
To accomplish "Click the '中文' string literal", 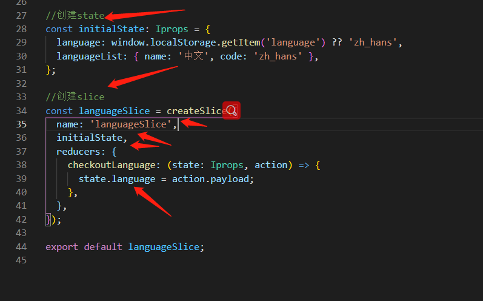I will pos(194,56).
